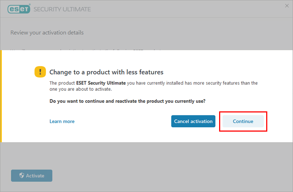Screen dimensions: 293x192
Task: Click the 'one you are about to activate' line
Action: click(81, 89)
